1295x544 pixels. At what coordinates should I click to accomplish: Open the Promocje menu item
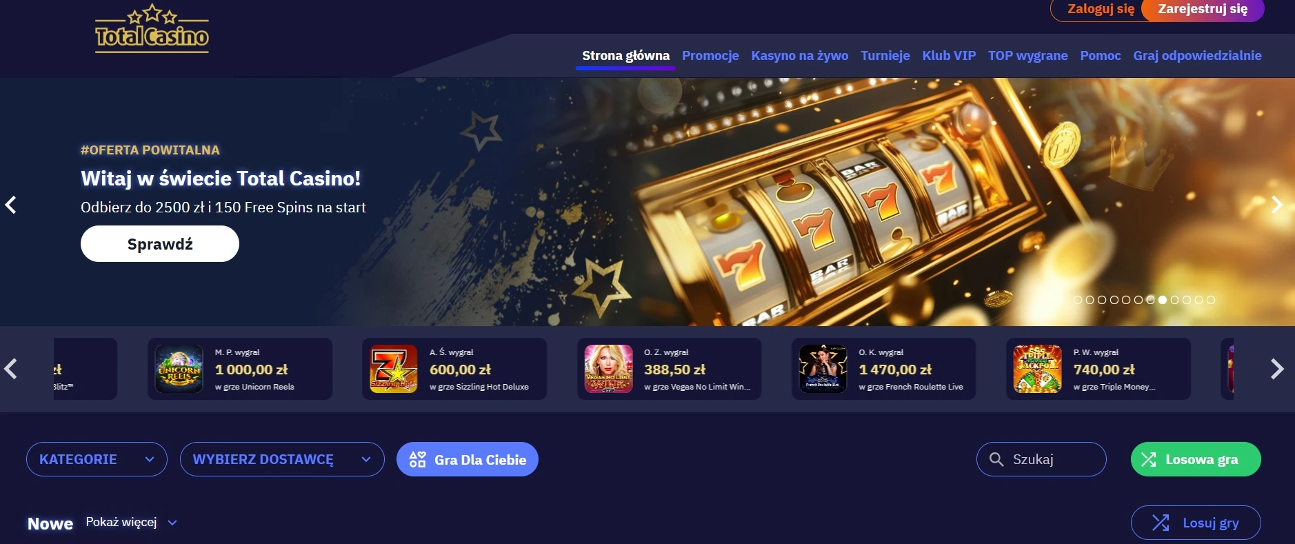tap(710, 55)
